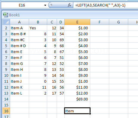Open the Name Box dropdown arrow
The height and width of the screenshot is (118, 138).
coord(45,5)
